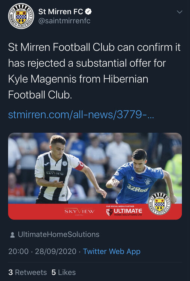View the 5 Likes list
Image resolution: width=190 pixels, height=281 pixels.
(x=63, y=272)
